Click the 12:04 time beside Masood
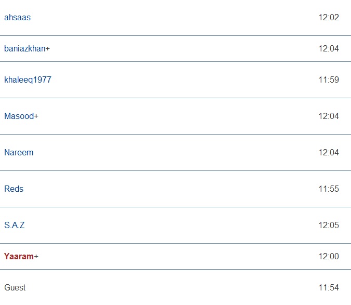Screen dimensions: 351x305 [329, 116]
